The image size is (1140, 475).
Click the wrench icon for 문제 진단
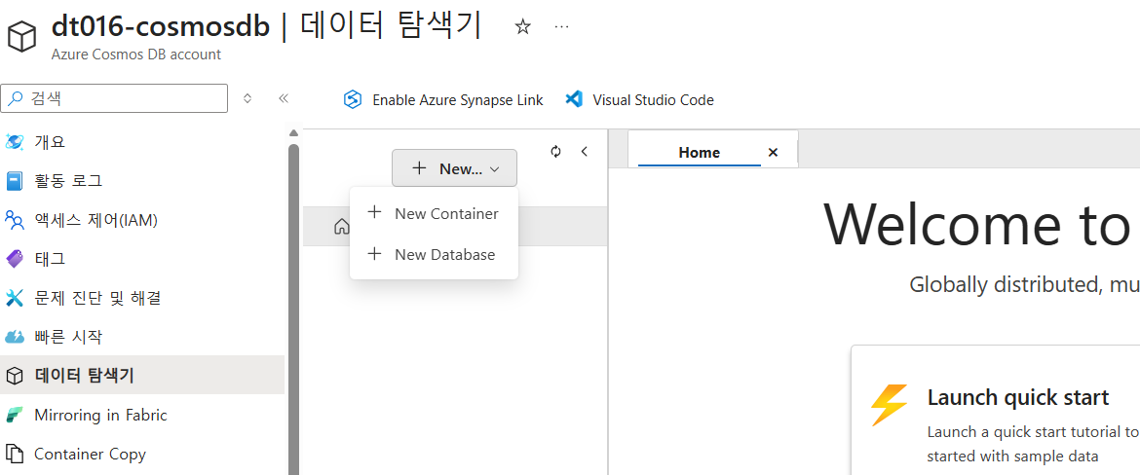tap(15, 298)
